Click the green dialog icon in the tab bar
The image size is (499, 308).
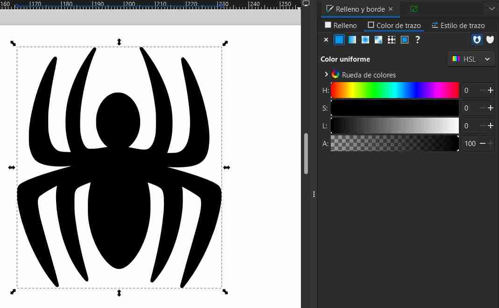coord(413,8)
